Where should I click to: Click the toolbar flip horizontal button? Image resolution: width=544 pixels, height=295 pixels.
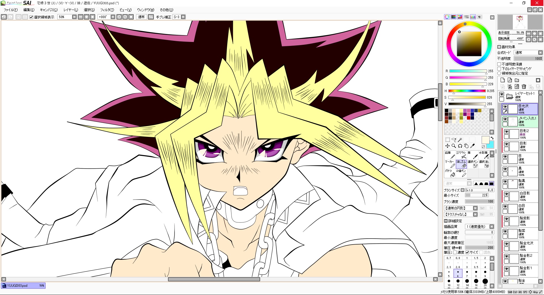(151, 17)
